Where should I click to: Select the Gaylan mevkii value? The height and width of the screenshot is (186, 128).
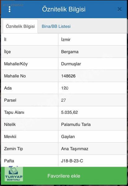click(68, 137)
